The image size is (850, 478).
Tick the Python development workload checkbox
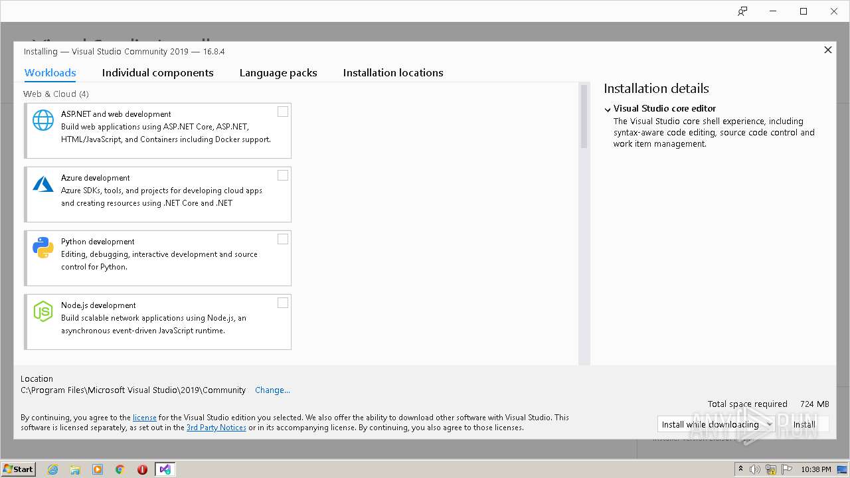pos(283,239)
